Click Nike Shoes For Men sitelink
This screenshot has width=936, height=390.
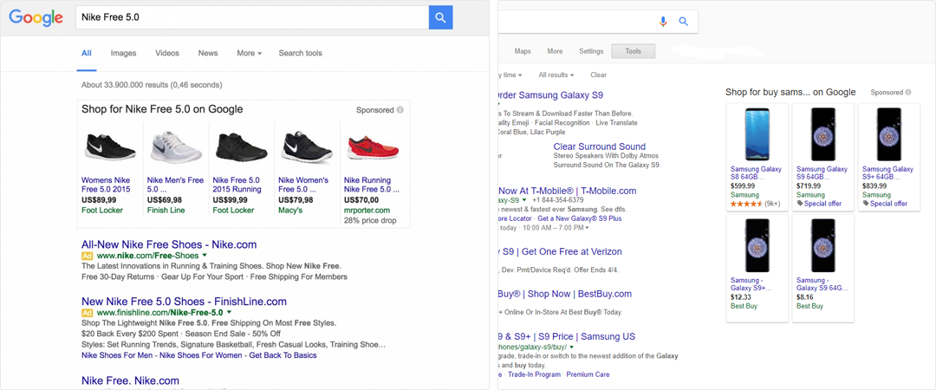click(x=118, y=355)
